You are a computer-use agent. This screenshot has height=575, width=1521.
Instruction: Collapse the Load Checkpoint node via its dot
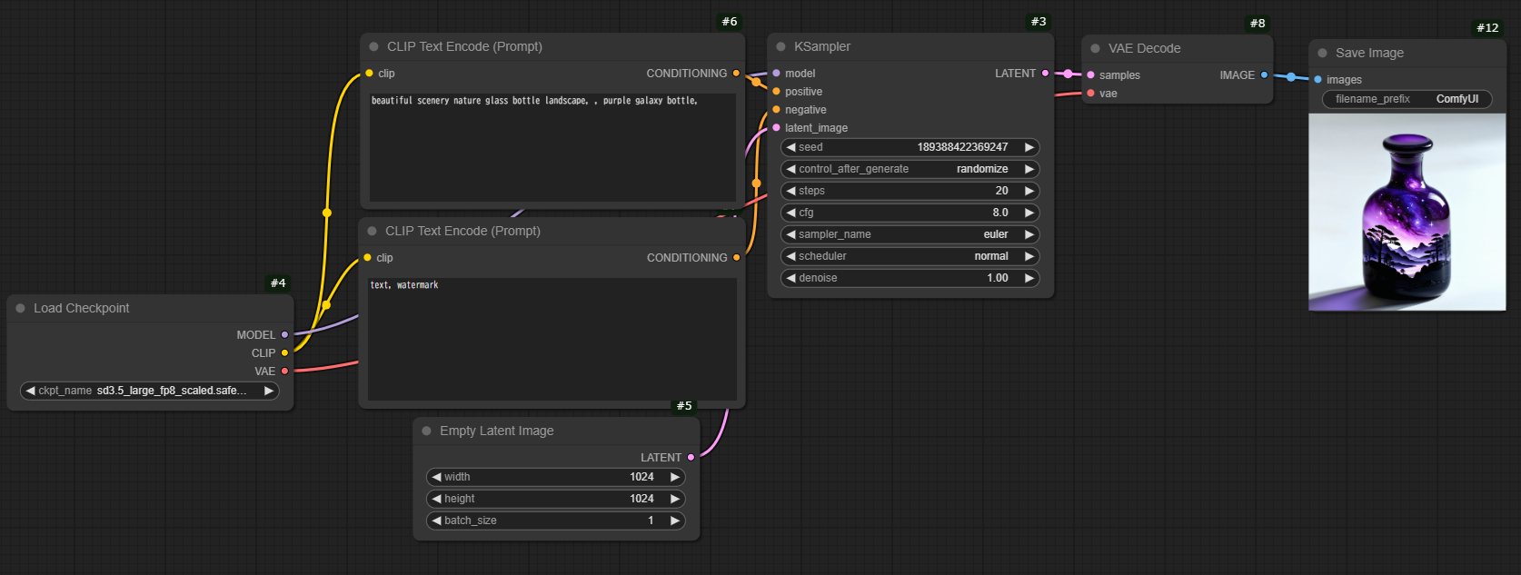point(20,308)
